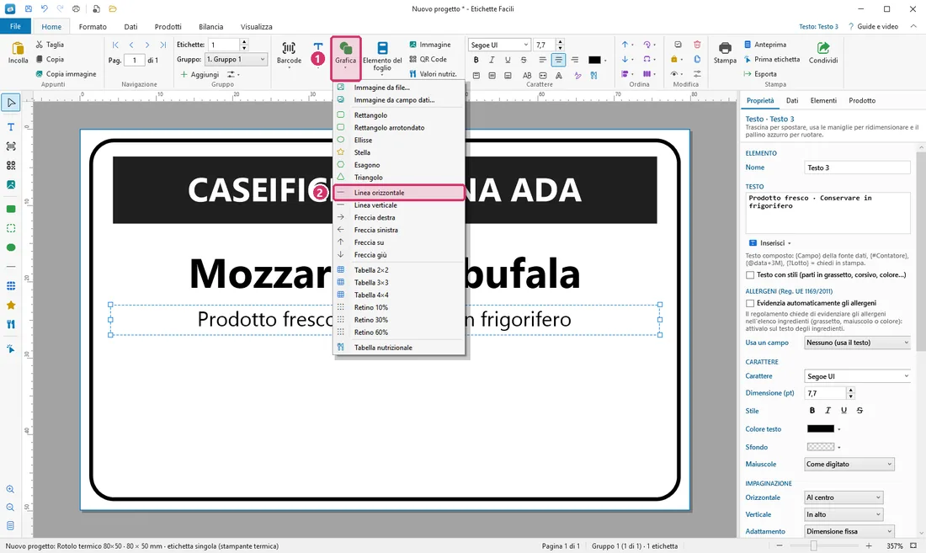The height and width of the screenshot is (553, 926).
Task: Open Guide e video link
Action: pos(873,27)
